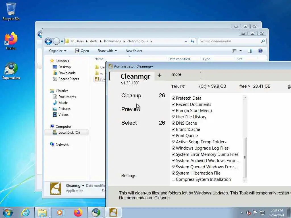Open the address bar history dropdown
This screenshot has height=218, width=291.
click(x=186, y=41)
